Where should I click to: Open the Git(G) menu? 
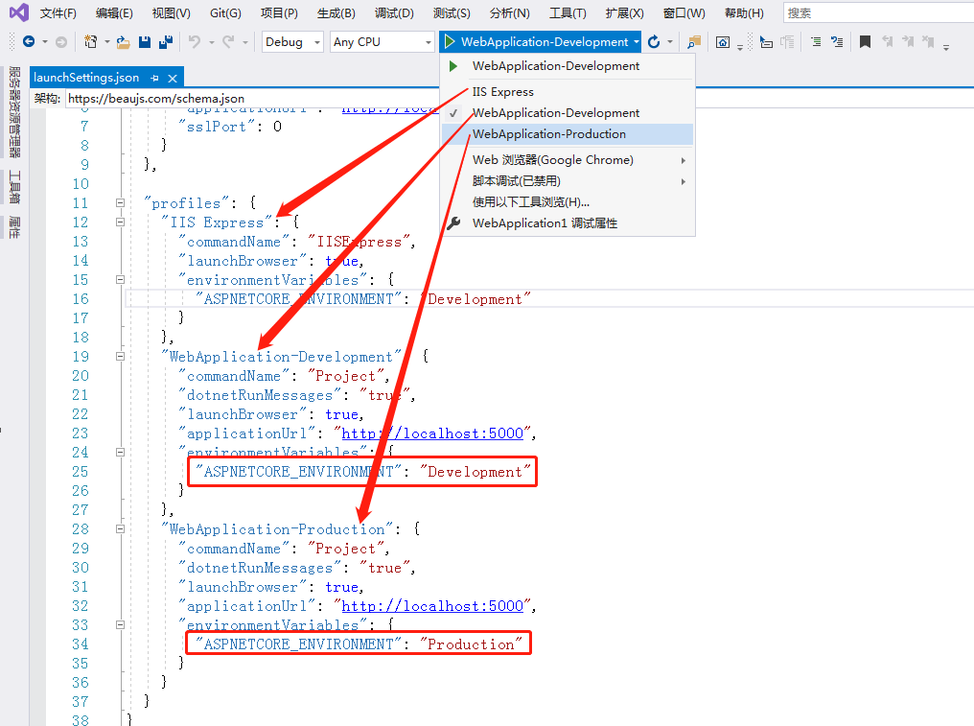pos(225,13)
